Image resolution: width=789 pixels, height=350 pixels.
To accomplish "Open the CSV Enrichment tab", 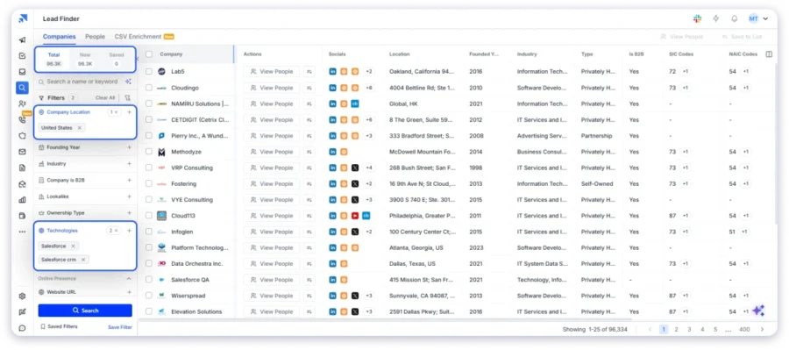I will (x=144, y=37).
